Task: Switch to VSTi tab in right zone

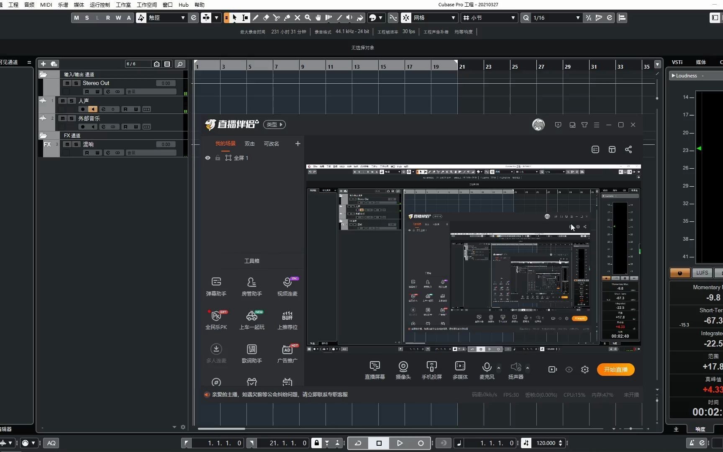Action: 677,62
